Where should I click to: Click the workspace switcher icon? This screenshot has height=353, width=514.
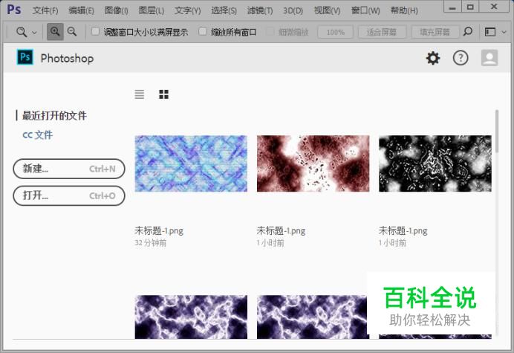[490, 32]
